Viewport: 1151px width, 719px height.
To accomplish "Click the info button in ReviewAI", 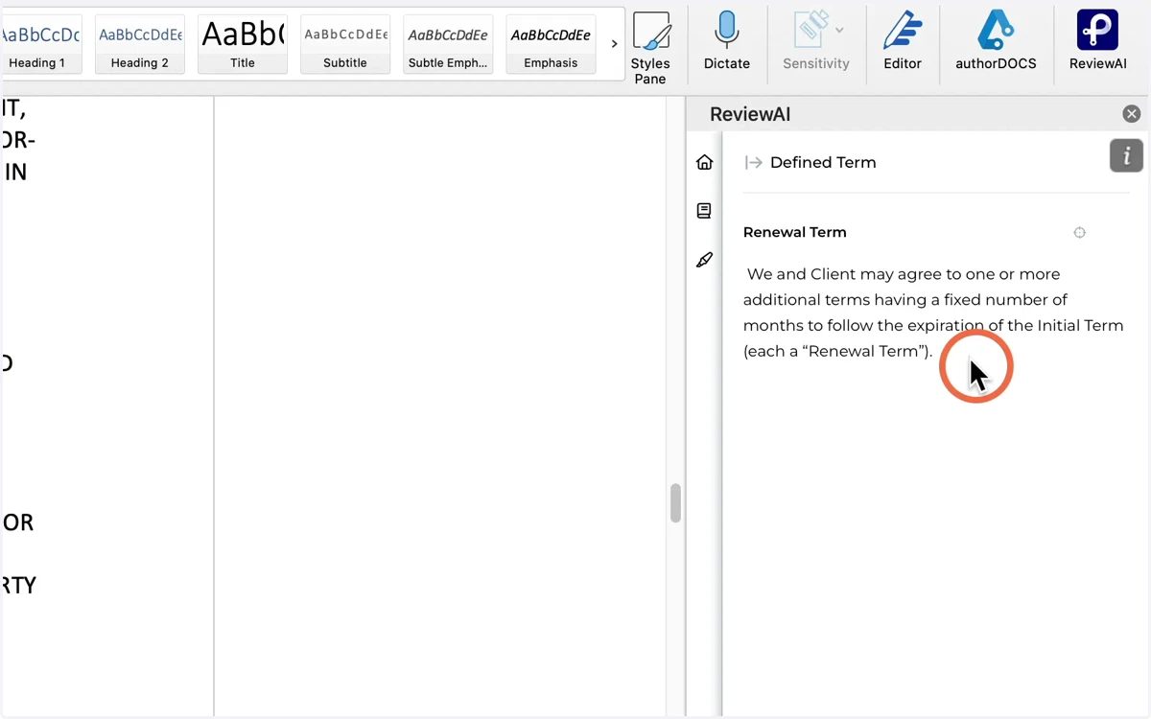I will point(1126,155).
